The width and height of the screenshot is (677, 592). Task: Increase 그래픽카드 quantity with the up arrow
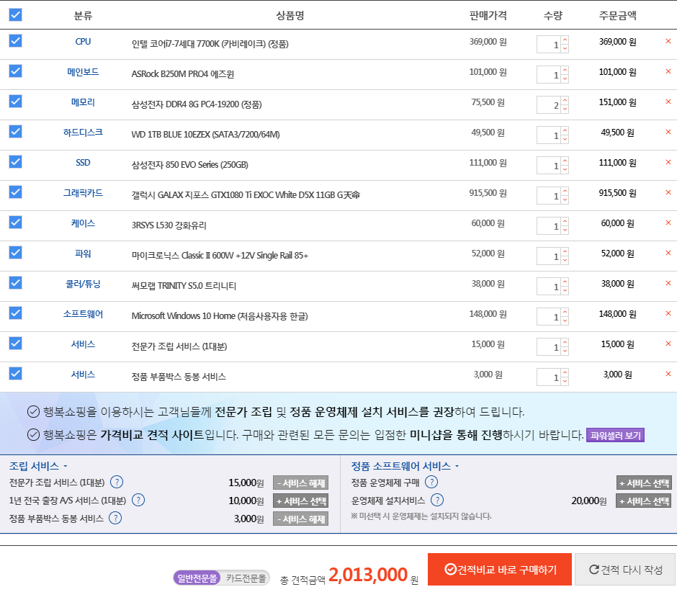[x=565, y=192]
